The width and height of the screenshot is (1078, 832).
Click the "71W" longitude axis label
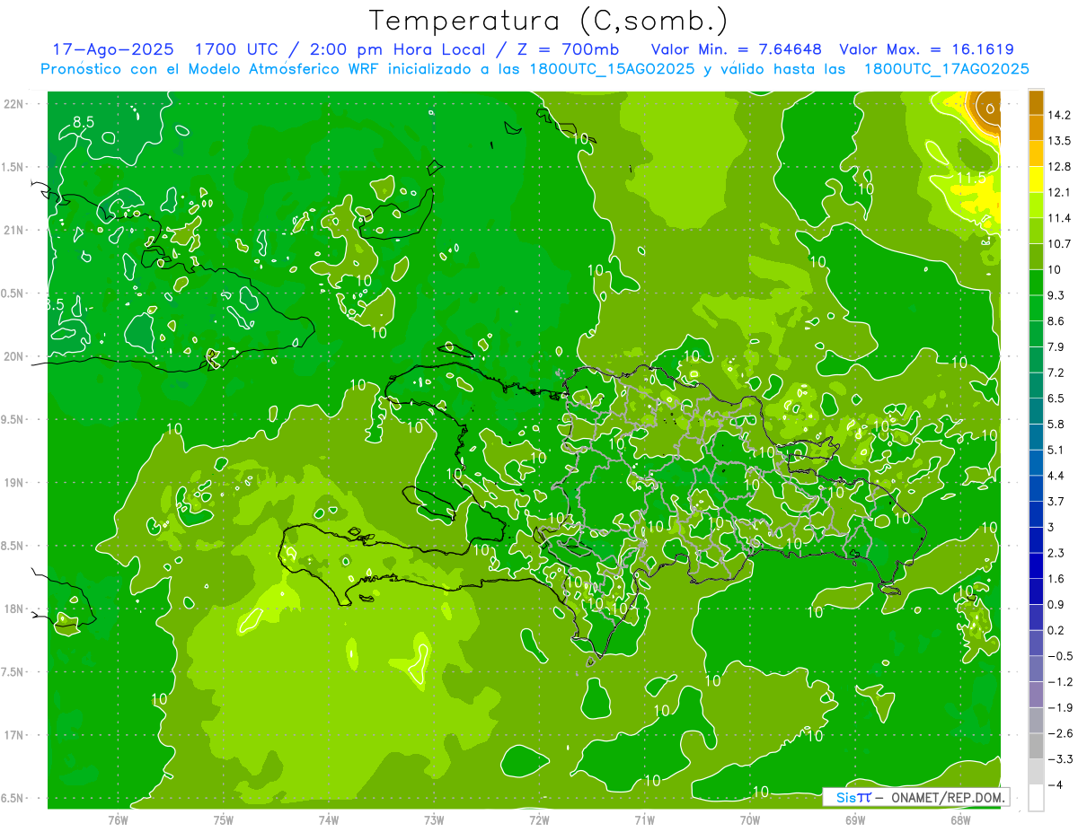[x=644, y=819]
